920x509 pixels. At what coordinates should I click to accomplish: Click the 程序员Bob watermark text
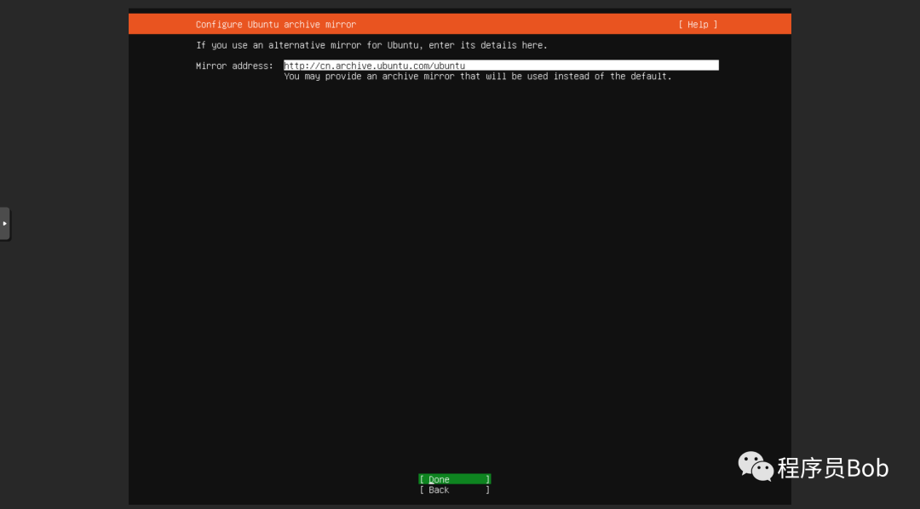point(832,467)
